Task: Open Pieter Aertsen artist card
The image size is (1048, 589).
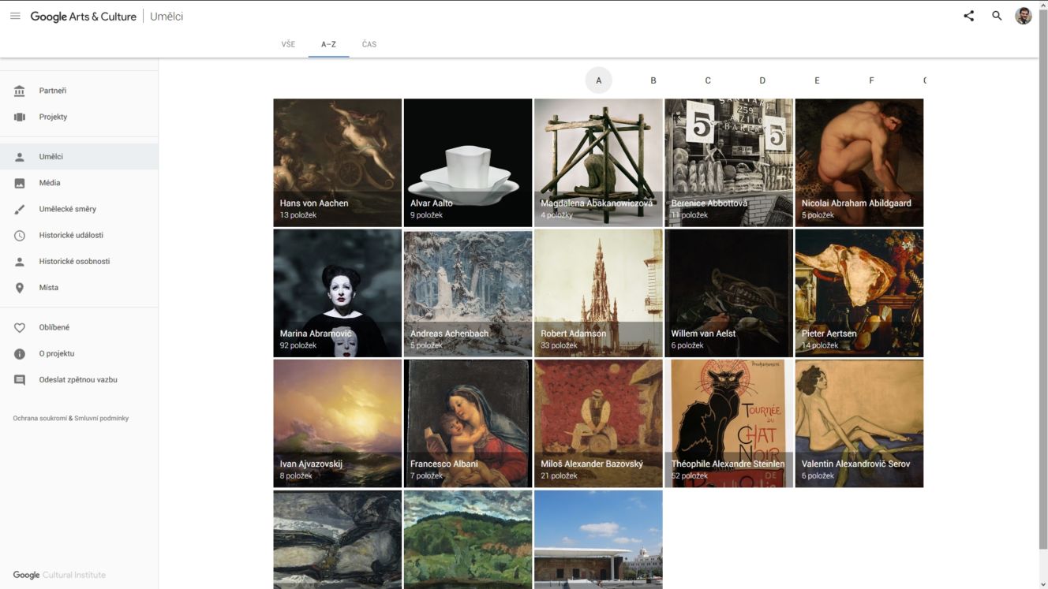Action: (x=859, y=293)
